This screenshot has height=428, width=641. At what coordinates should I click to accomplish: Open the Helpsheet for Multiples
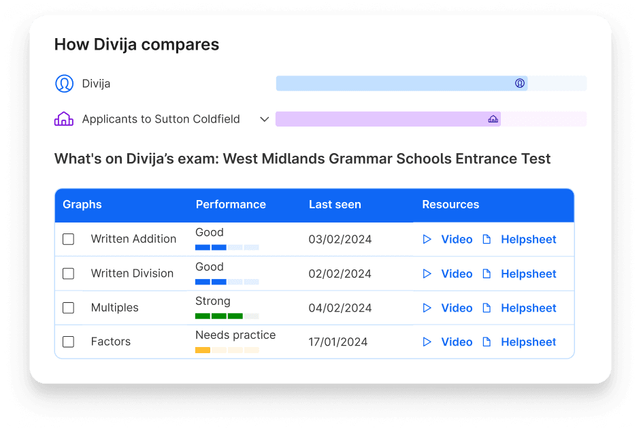[528, 308]
